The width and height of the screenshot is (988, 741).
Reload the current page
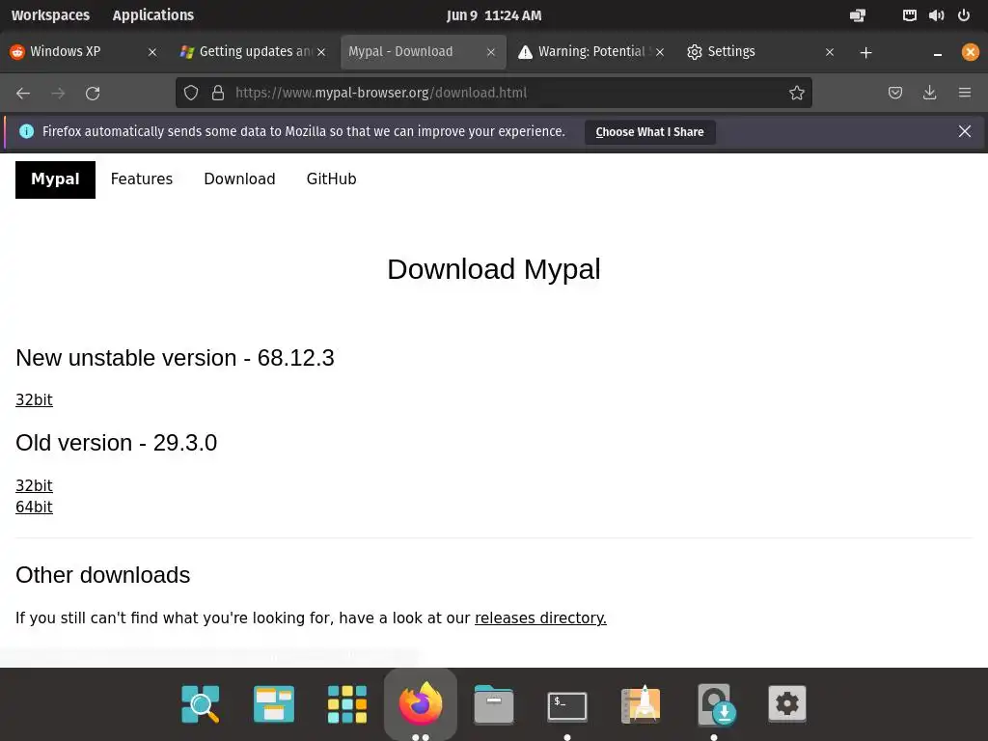click(x=93, y=94)
